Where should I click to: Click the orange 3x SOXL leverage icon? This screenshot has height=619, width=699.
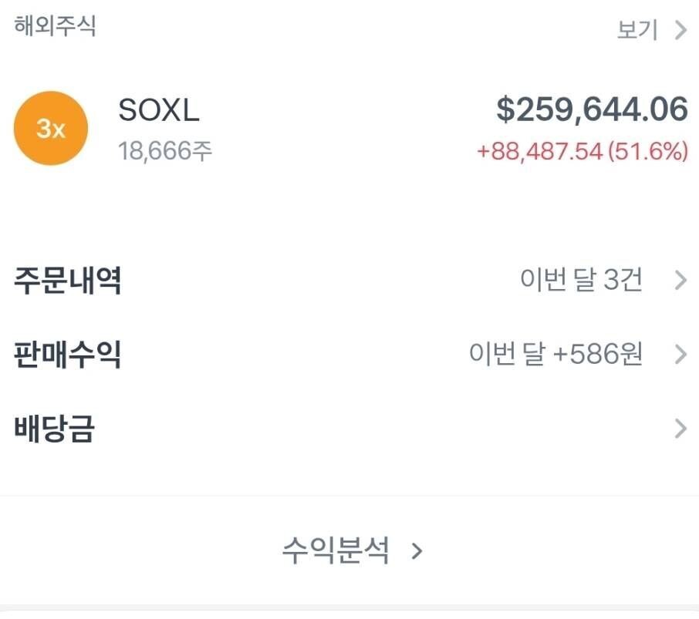click(50, 127)
